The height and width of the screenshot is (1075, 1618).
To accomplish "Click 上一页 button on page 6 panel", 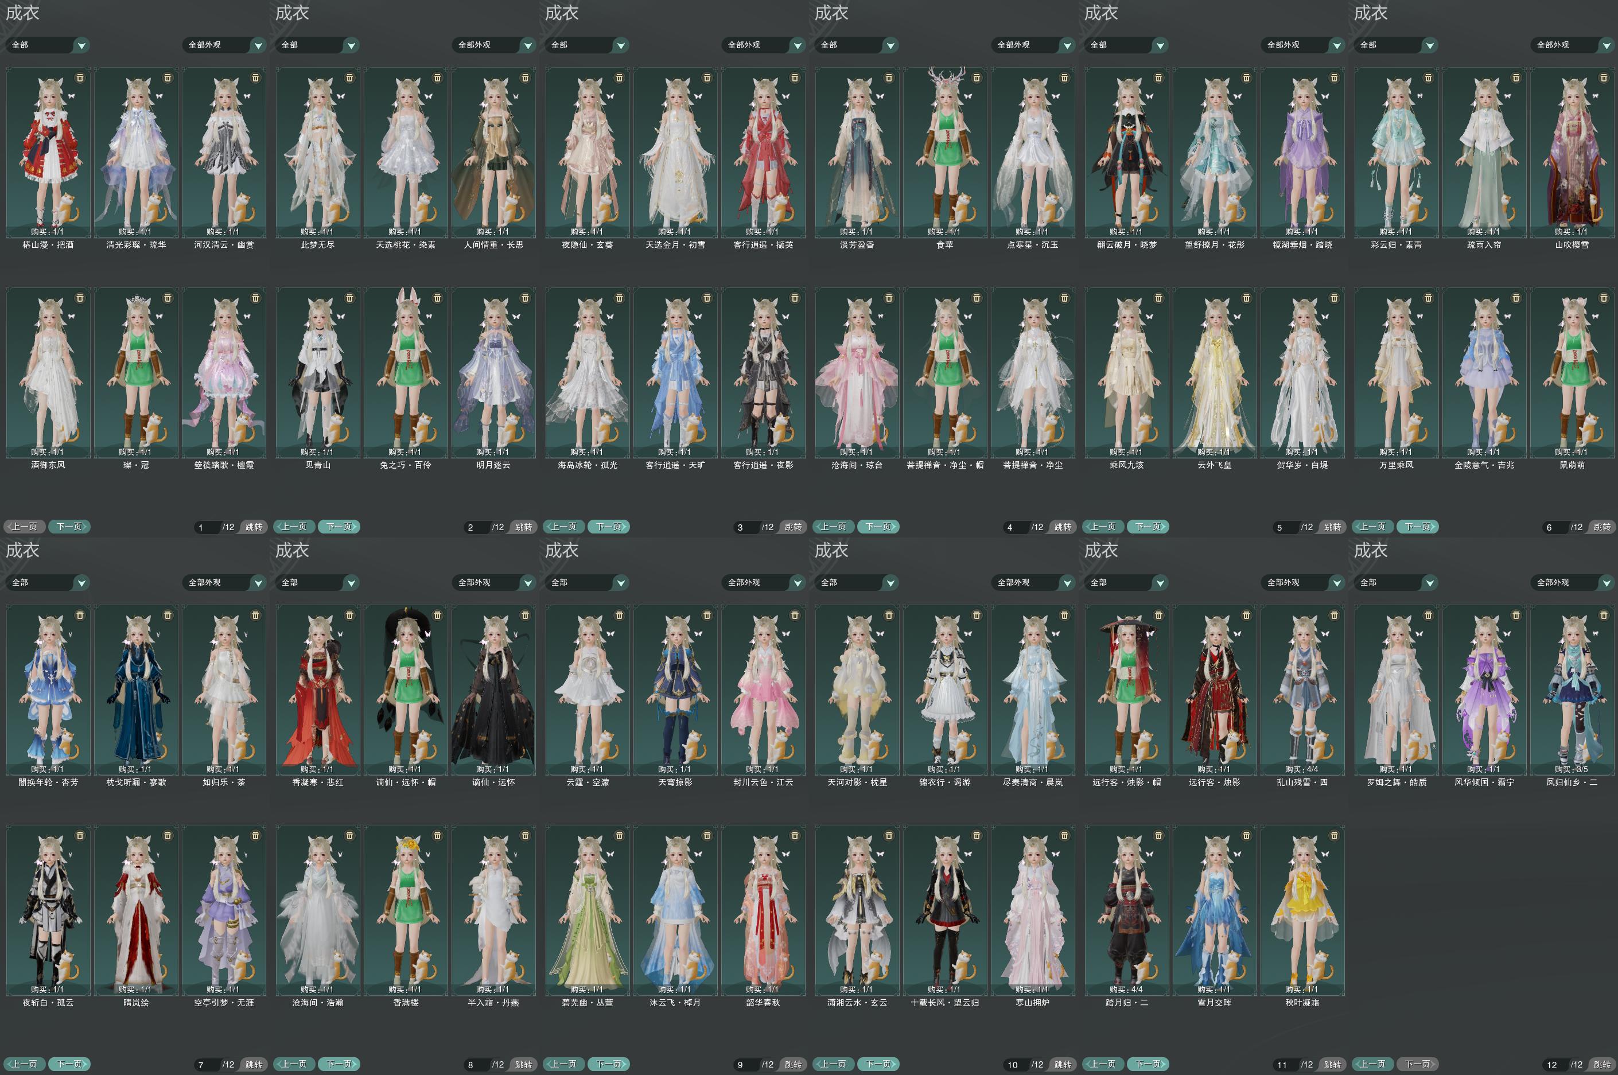I will (x=1372, y=527).
